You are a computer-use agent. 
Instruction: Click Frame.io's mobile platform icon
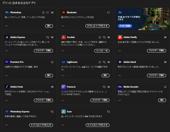point(104,87)
